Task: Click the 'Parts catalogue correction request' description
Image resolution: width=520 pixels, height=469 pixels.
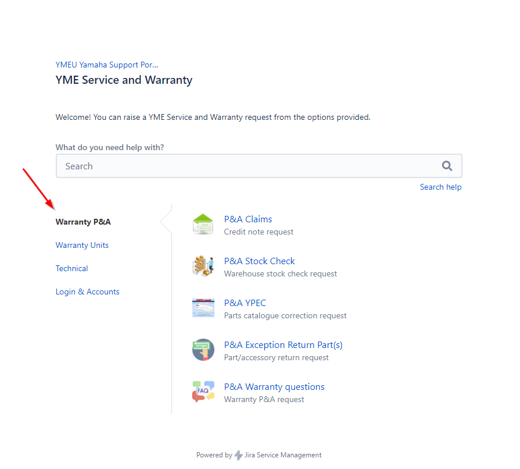Action: coord(285,315)
